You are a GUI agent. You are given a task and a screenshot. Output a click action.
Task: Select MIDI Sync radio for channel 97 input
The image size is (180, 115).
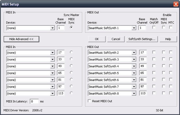71,86
